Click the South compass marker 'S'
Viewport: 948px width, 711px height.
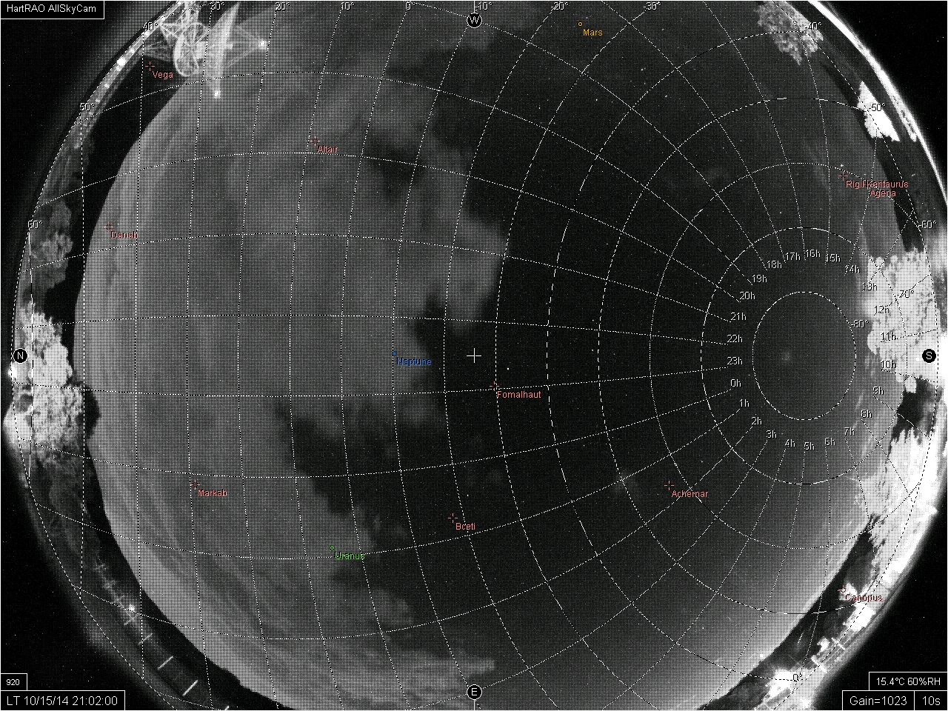click(x=929, y=355)
